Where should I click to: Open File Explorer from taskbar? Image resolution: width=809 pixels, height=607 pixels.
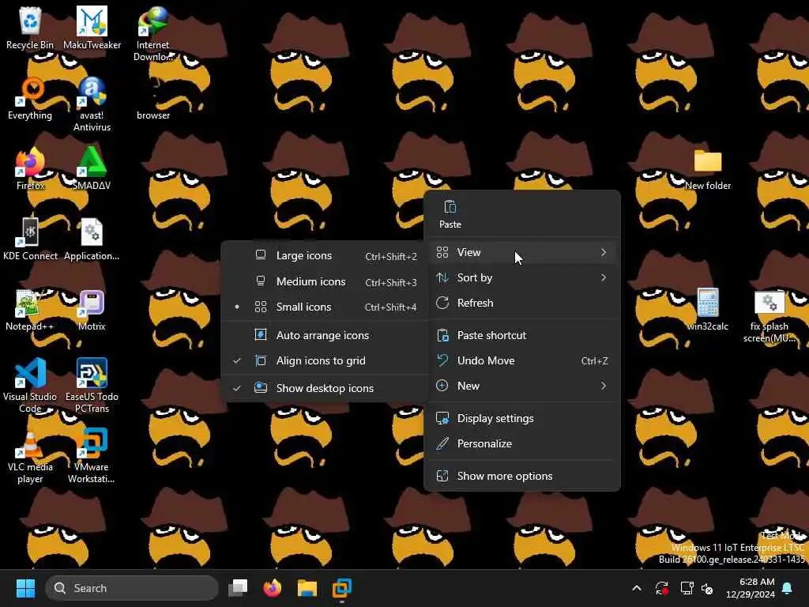[307, 588]
